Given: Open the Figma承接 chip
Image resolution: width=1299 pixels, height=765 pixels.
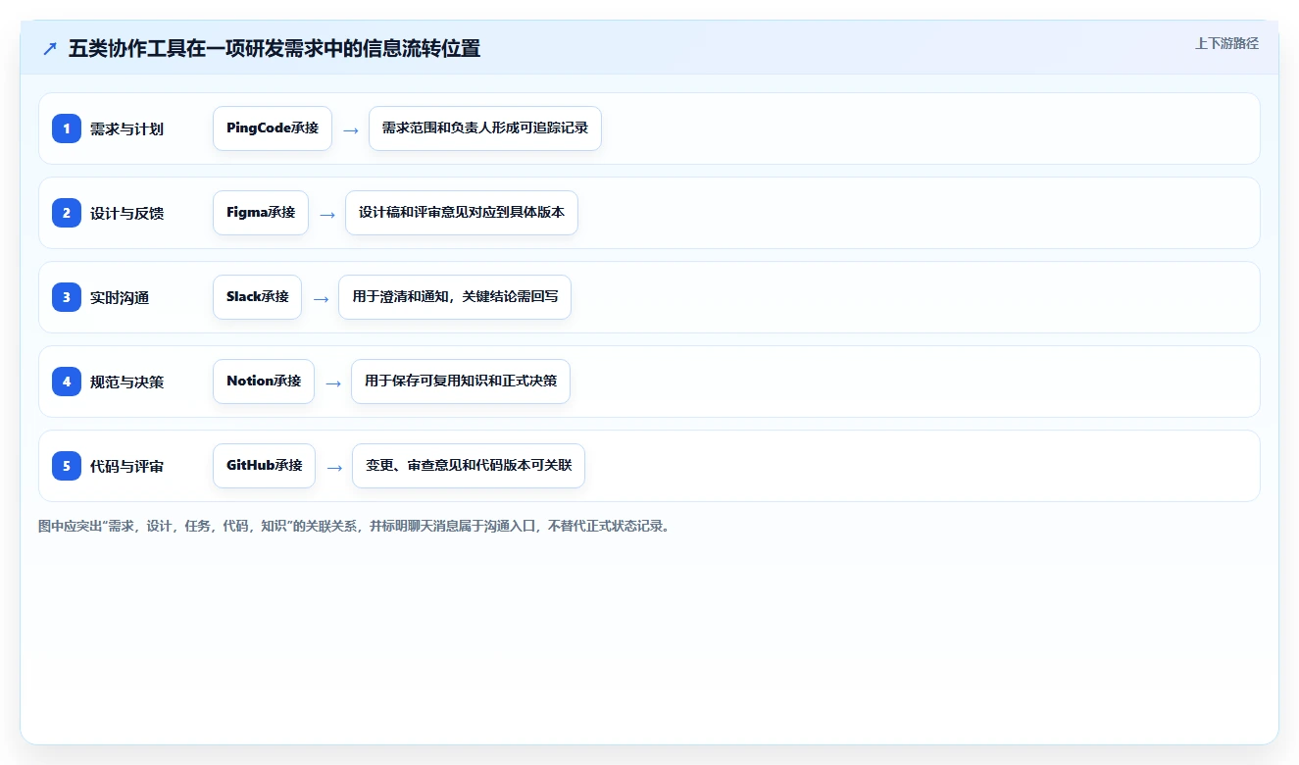Looking at the screenshot, I should (x=261, y=213).
